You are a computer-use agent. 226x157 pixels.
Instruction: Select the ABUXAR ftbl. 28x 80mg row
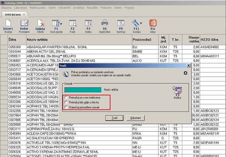click(113, 56)
